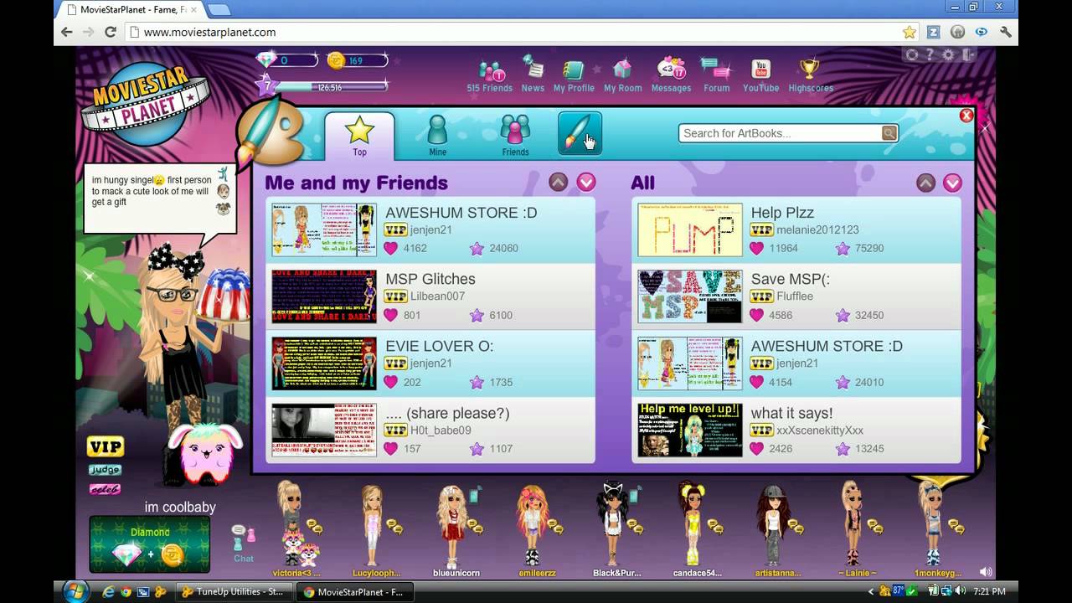The width and height of the screenshot is (1072, 603).
Task: Switch to the Mine tab
Action: click(x=437, y=136)
